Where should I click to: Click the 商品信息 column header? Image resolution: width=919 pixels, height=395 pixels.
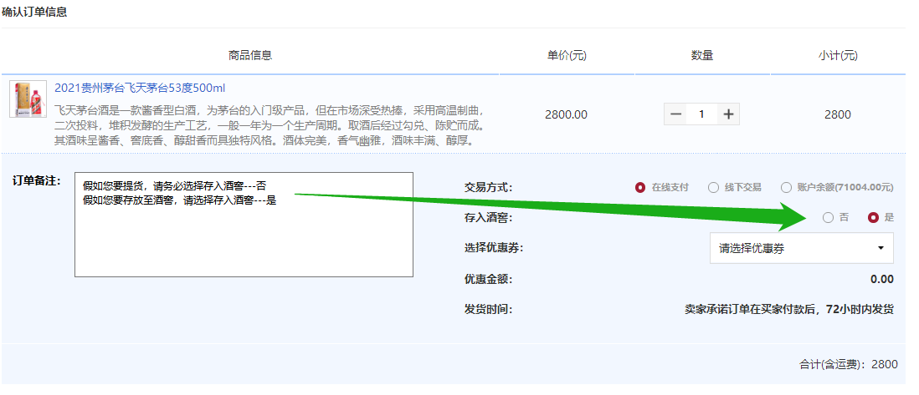point(250,56)
